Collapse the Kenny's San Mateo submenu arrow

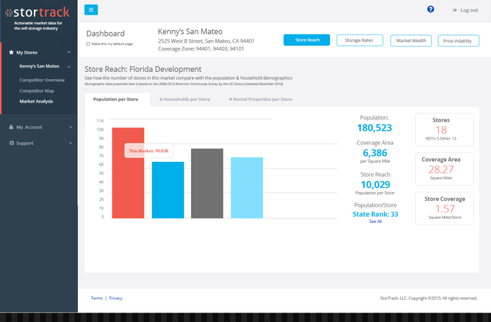point(69,66)
